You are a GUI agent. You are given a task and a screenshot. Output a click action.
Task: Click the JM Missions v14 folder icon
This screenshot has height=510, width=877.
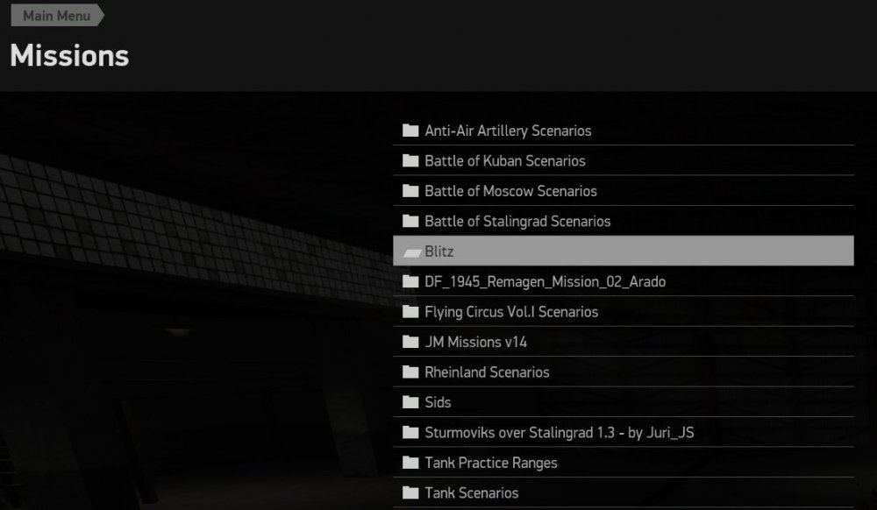pos(410,342)
